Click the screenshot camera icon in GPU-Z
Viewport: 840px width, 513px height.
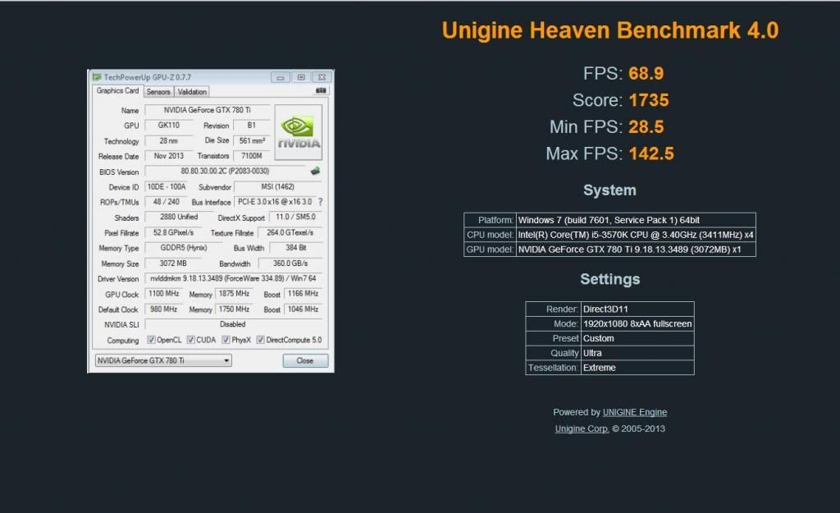(321, 91)
